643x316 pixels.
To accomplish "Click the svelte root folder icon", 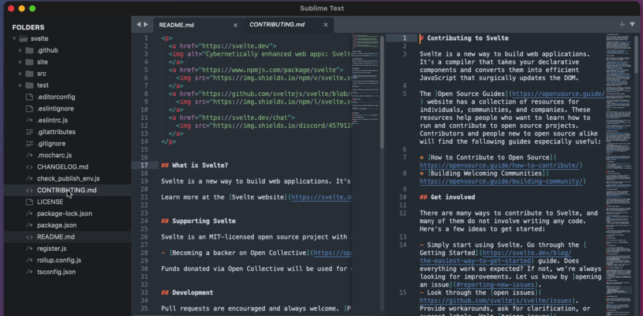I will (x=24, y=39).
